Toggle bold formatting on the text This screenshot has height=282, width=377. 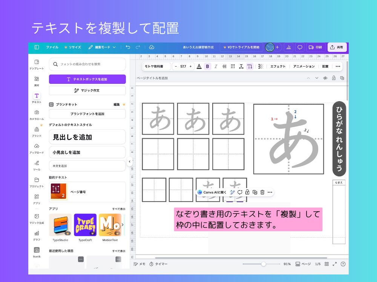click(x=208, y=66)
